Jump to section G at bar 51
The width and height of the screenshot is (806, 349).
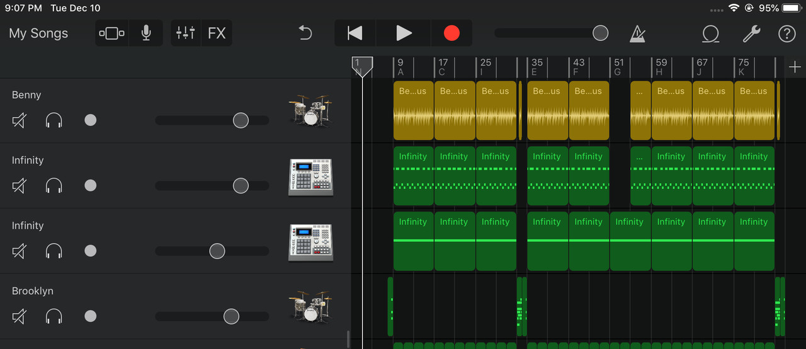(x=619, y=67)
